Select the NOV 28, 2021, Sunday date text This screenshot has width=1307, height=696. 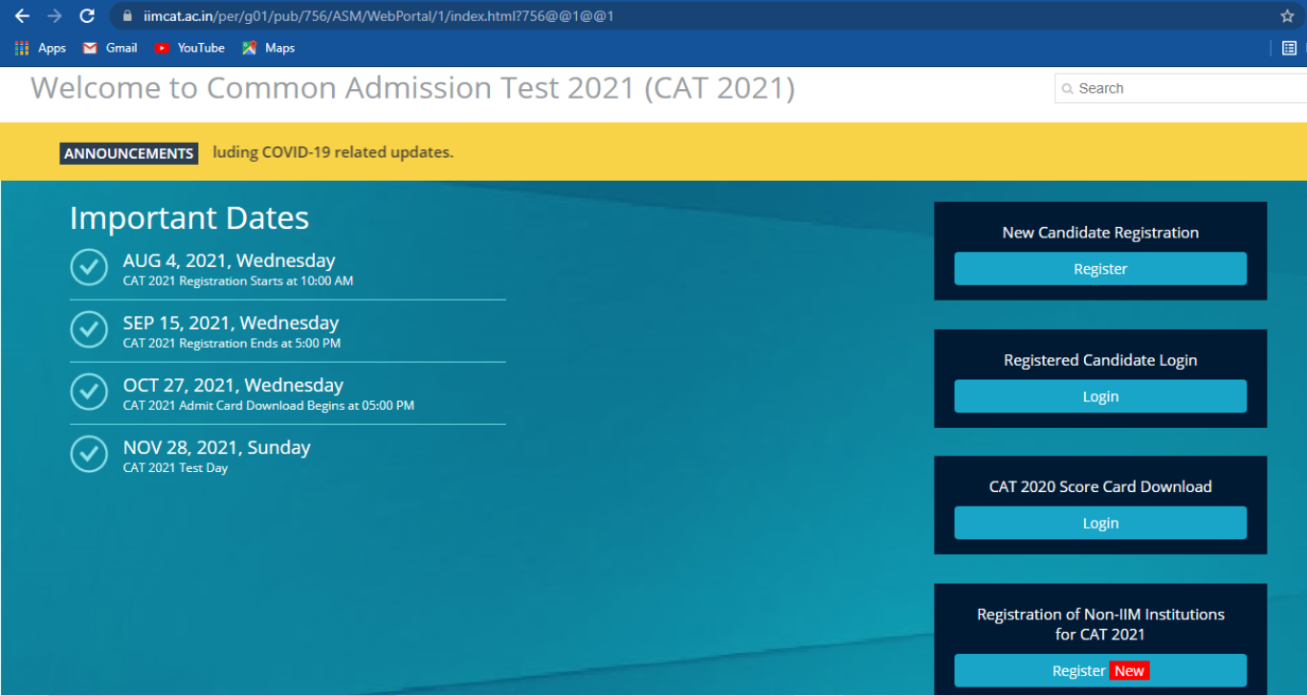[217, 447]
